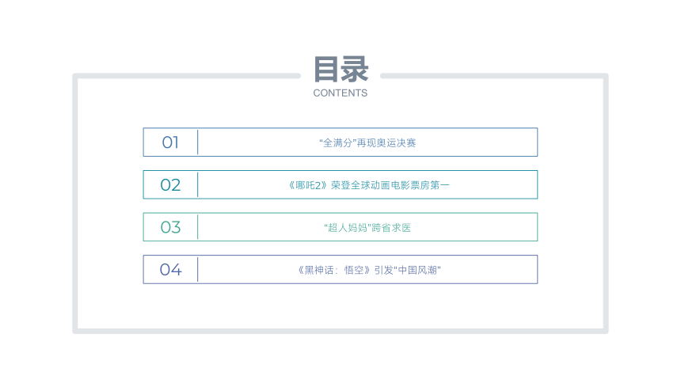Select vertical divider line beside 01
Viewport: 681px width, 383px height.
(x=198, y=142)
